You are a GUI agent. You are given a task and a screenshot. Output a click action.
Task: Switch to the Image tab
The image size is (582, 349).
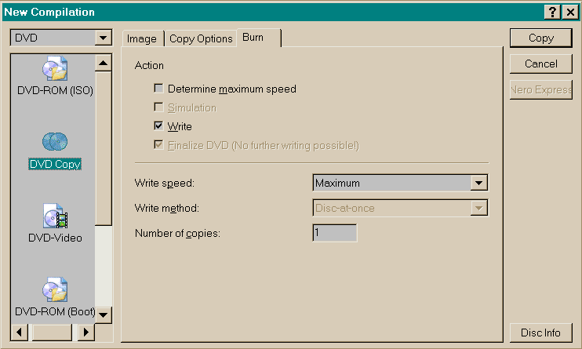pos(142,38)
